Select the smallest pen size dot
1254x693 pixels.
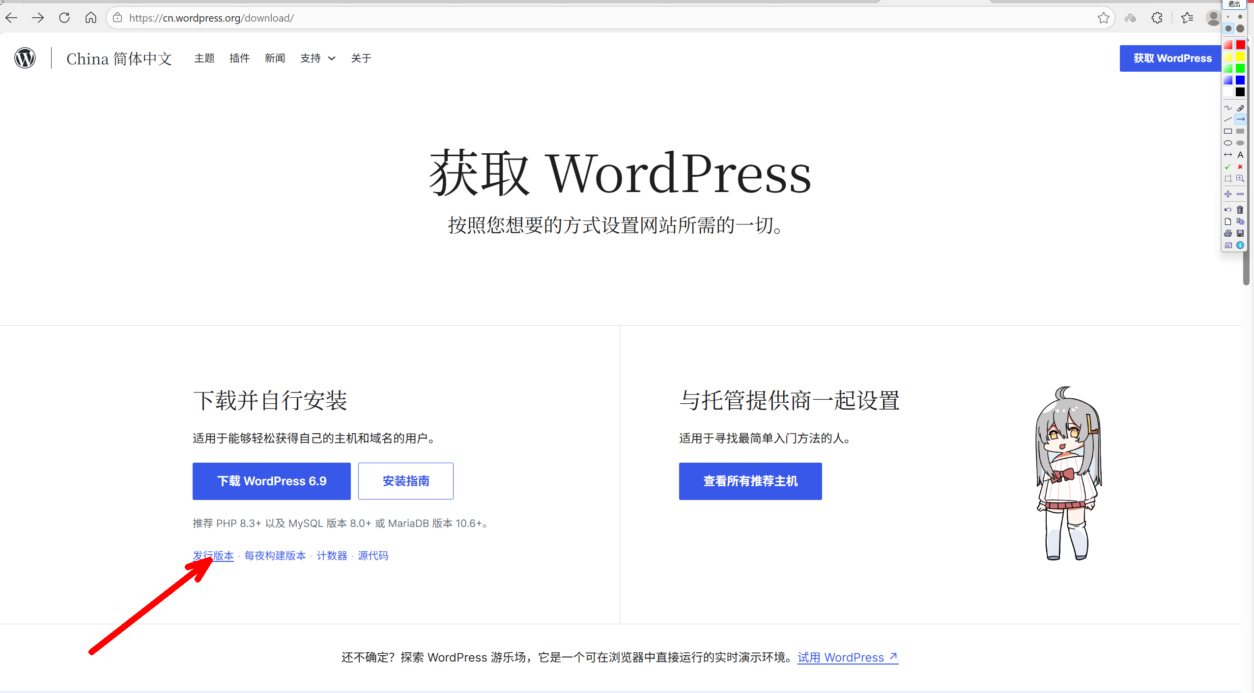1228,17
